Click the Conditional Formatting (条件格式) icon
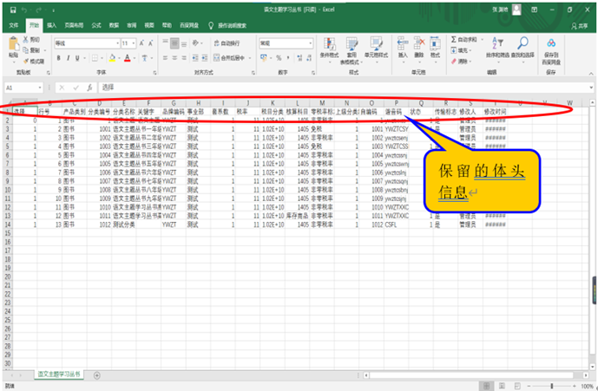Screen dimensions: 598x391 click(x=330, y=45)
